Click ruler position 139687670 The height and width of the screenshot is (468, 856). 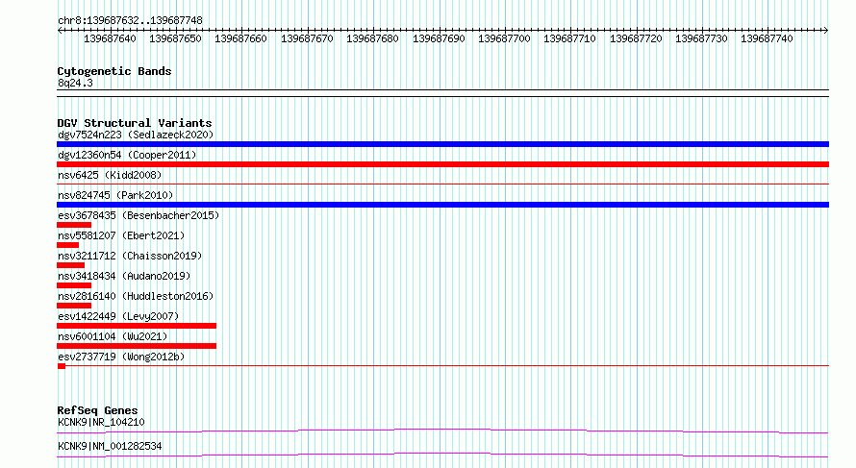[307, 38]
